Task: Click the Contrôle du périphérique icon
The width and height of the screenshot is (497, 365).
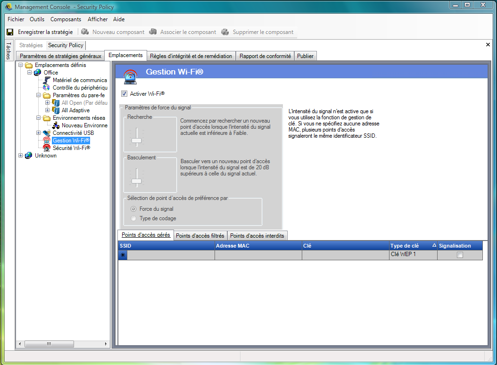Action: click(47, 88)
